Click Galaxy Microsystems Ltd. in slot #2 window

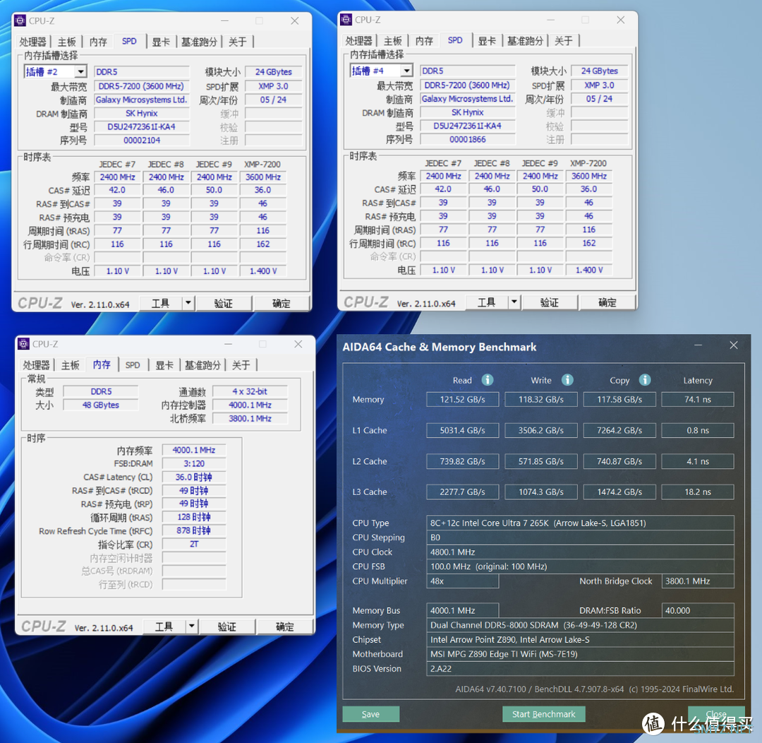coord(141,100)
